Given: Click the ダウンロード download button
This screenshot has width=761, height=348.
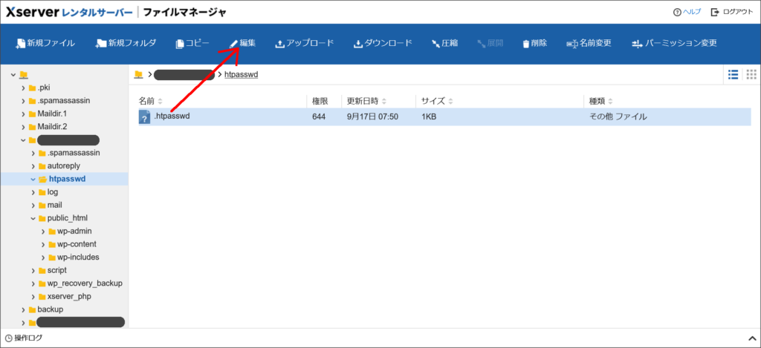Looking at the screenshot, I should pyautogui.click(x=383, y=43).
